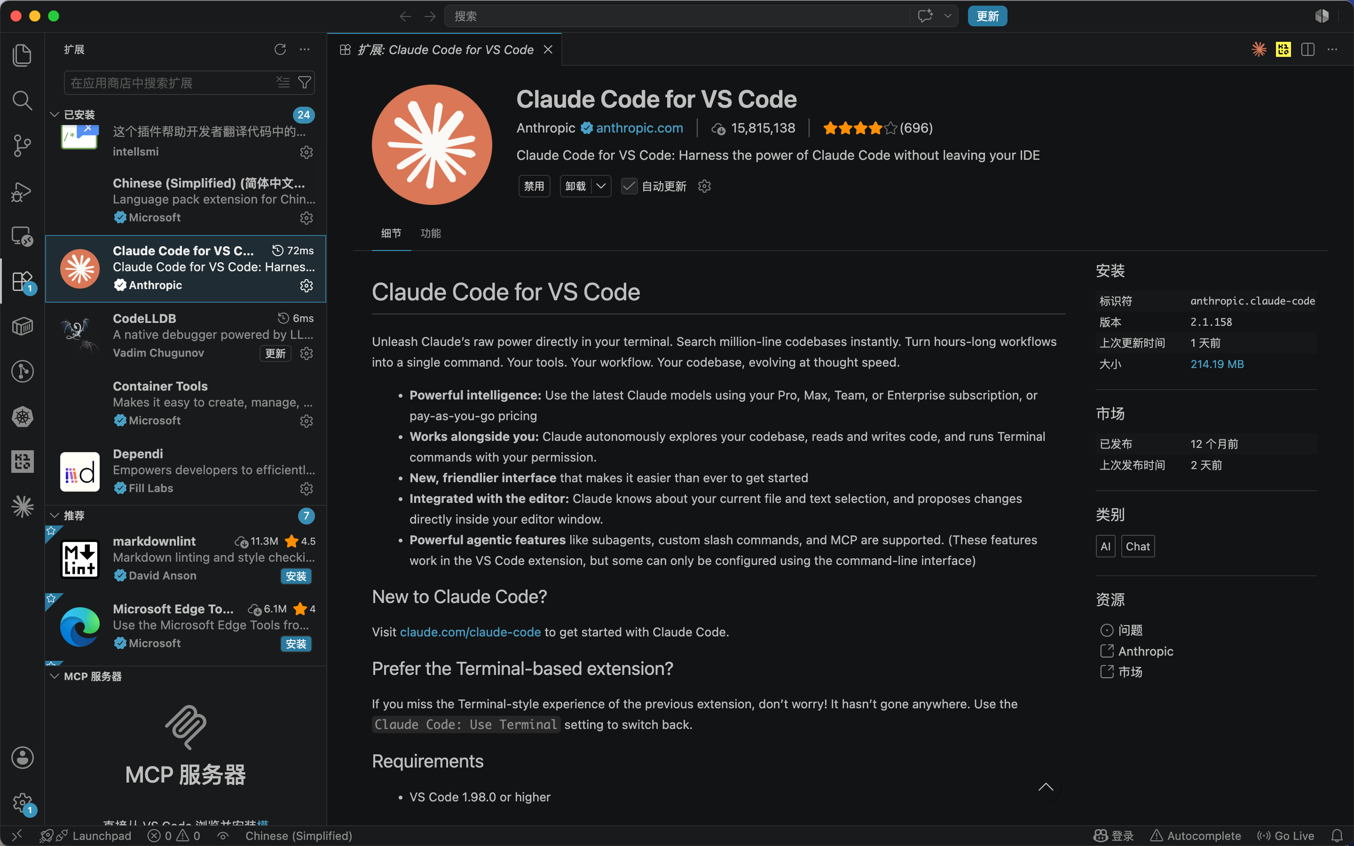Image resolution: width=1354 pixels, height=846 pixels.
Task: Open settings gear for Container Tools
Action: tap(306, 421)
